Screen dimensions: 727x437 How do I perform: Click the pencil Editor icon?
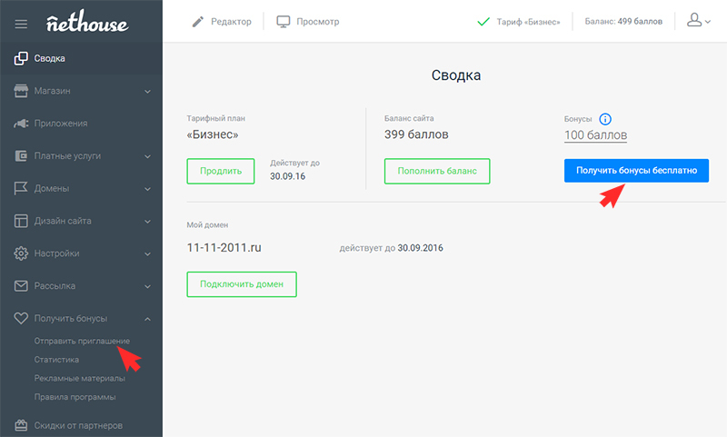[199, 21]
